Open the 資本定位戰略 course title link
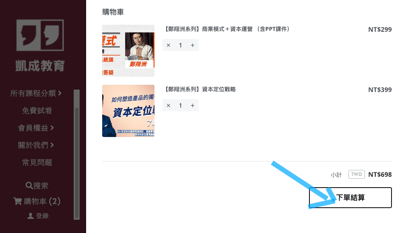Screen dimensions: 406x233 (199, 89)
